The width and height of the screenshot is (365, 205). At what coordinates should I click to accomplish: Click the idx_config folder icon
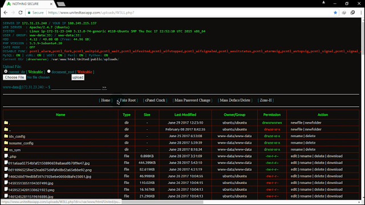tap(6, 136)
